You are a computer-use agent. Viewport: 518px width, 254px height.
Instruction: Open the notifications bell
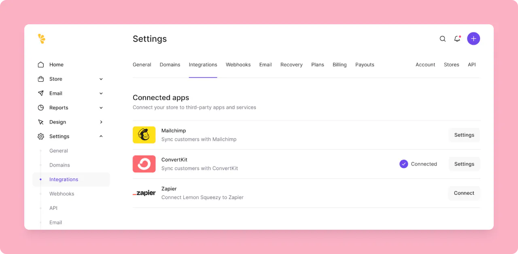[457, 38]
